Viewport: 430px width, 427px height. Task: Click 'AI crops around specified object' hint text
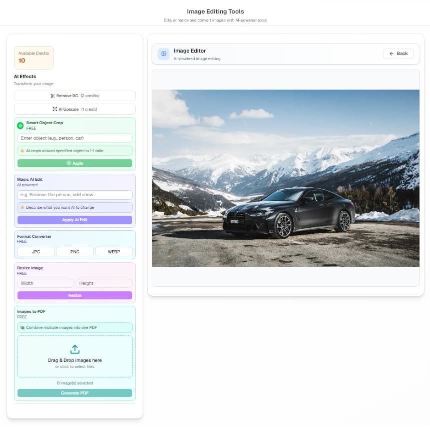coord(65,151)
